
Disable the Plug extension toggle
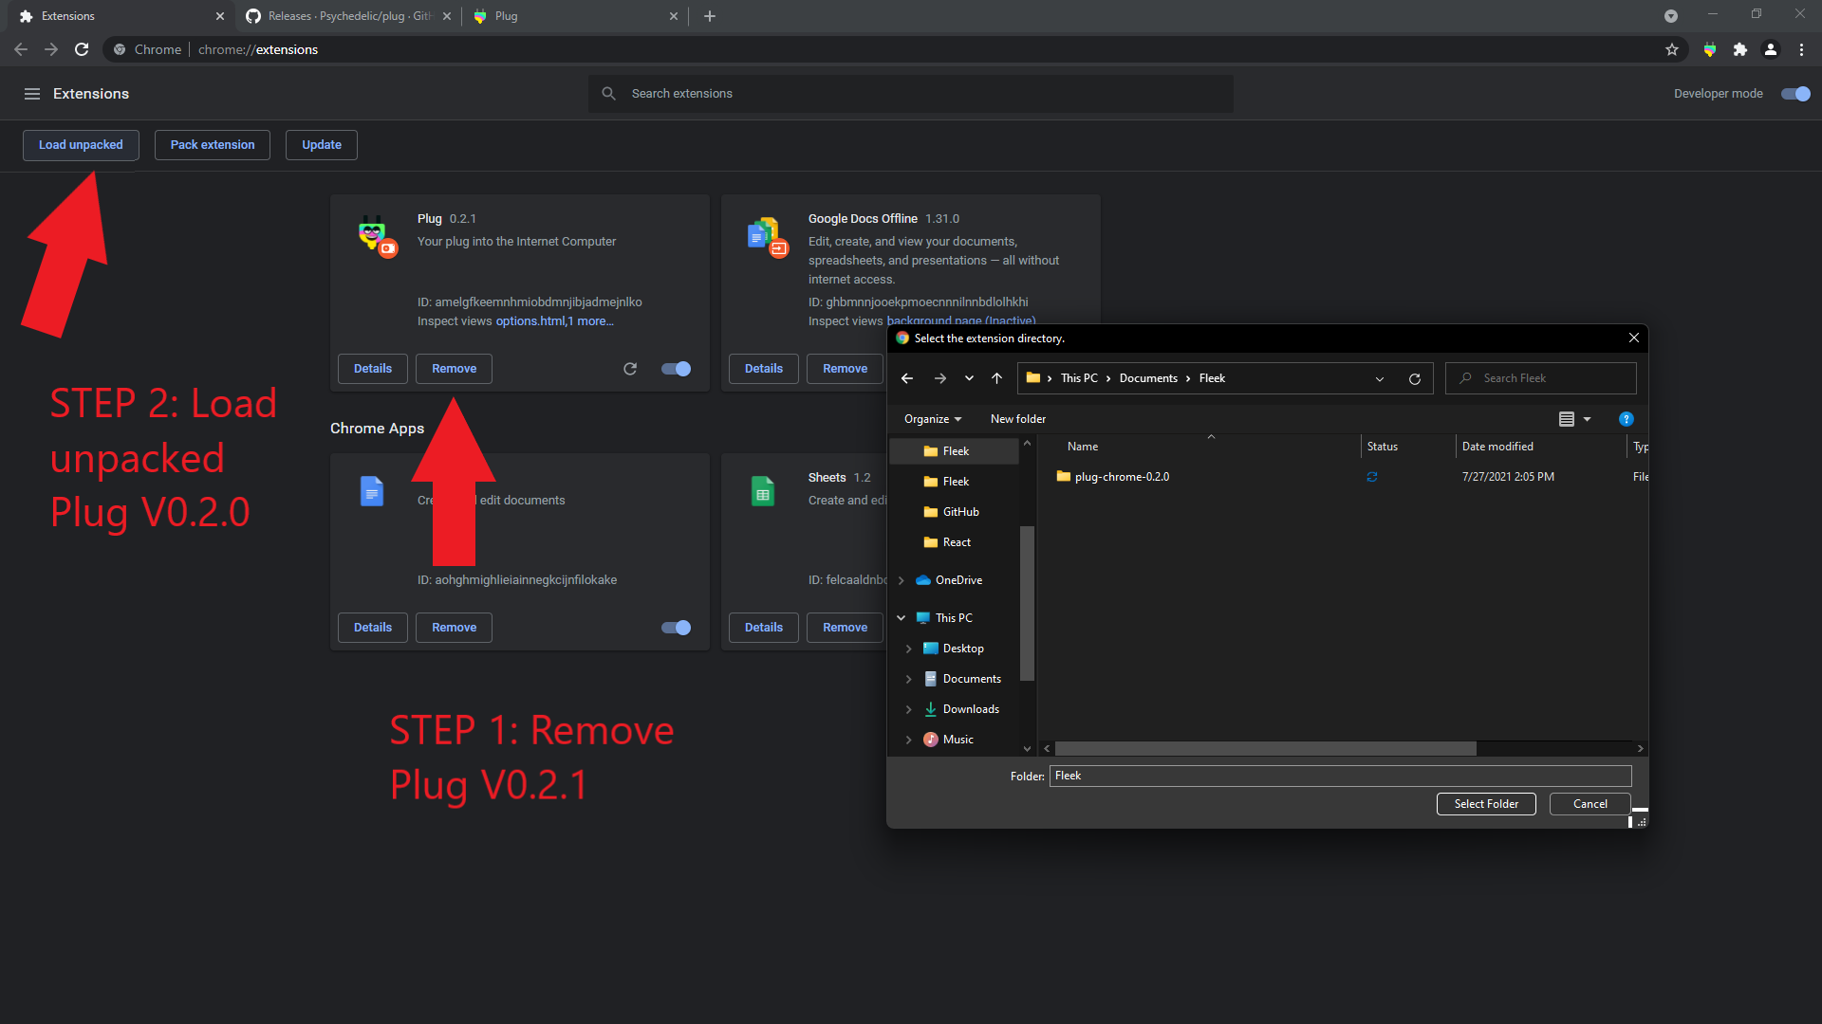pyautogui.click(x=677, y=369)
